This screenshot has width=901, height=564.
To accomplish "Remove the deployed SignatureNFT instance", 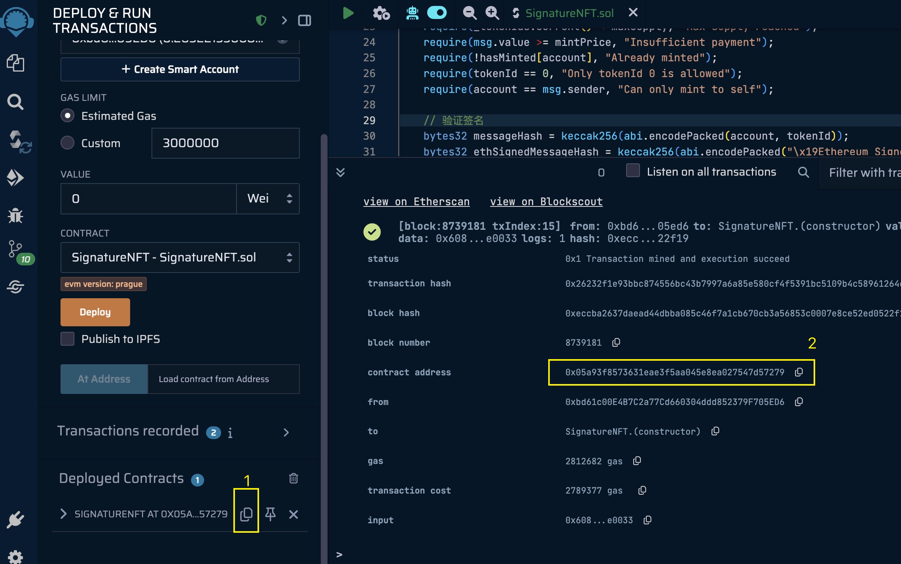I will (293, 514).
